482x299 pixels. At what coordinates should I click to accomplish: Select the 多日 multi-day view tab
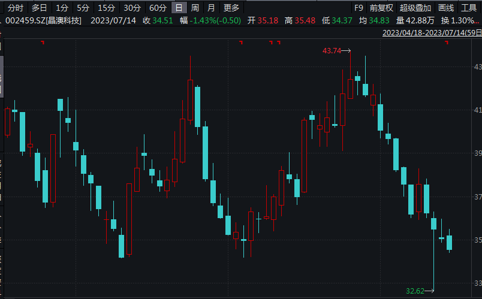(40, 8)
